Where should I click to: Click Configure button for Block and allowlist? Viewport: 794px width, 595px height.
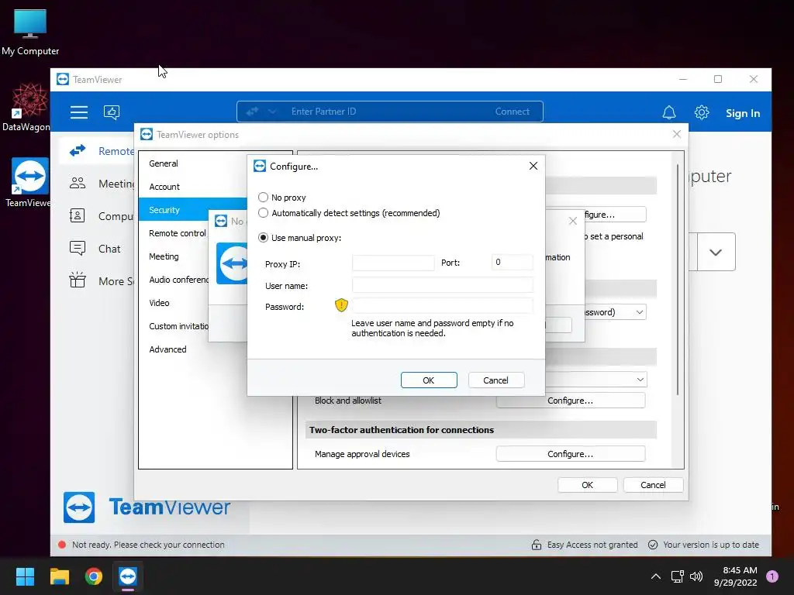tap(571, 401)
